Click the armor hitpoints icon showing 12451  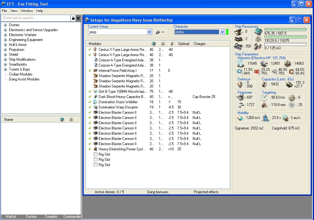(264, 64)
